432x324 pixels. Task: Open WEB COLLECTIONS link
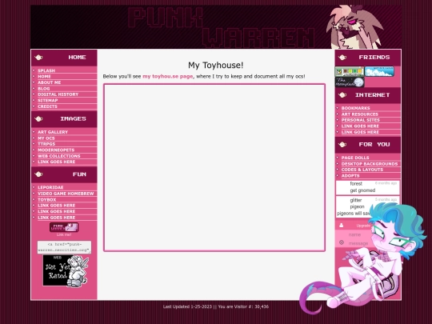click(58, 156)
